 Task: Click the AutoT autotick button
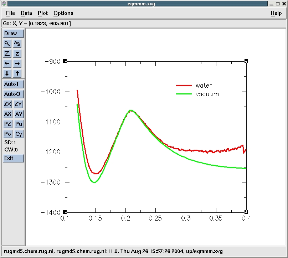14,84
